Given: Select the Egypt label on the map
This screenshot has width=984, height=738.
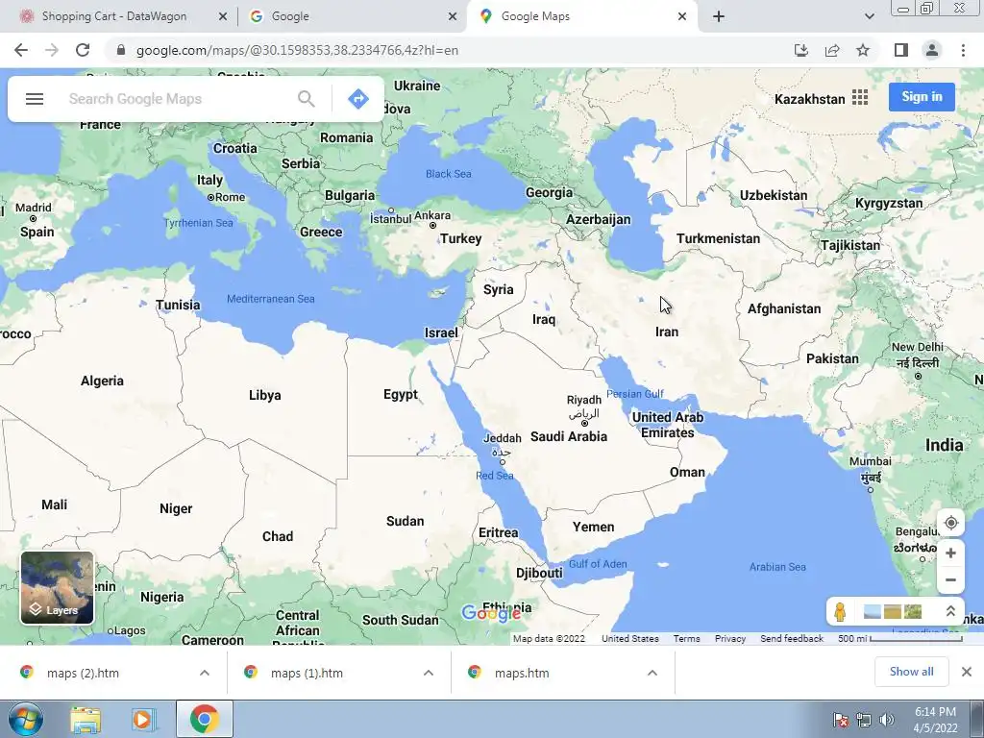Looking at the screenshot, I should pos(401,395).
